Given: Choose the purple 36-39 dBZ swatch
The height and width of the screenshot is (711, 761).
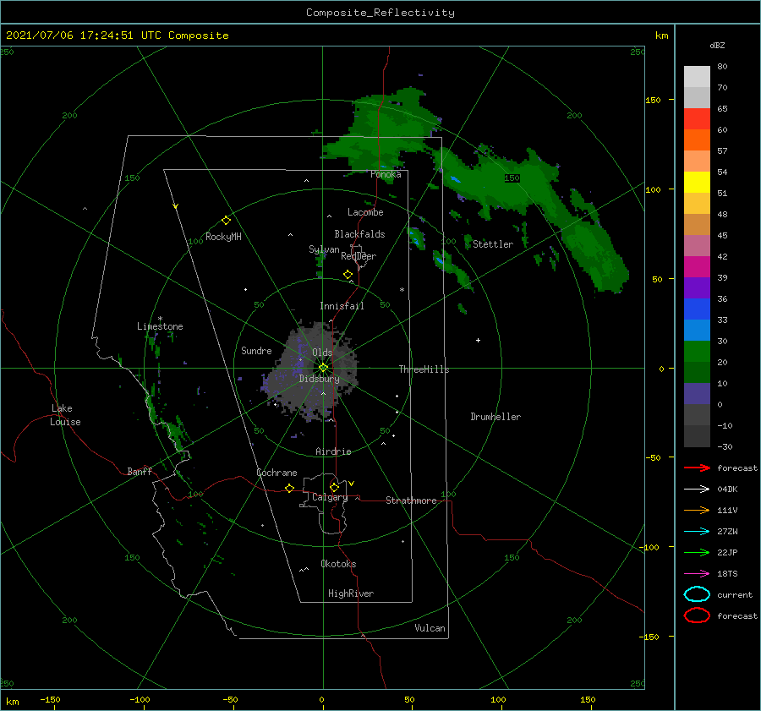Looking at the screenshot, I should [x=697, y=287].
